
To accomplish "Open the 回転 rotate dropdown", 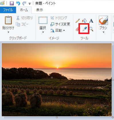I will tap(58, 31).
